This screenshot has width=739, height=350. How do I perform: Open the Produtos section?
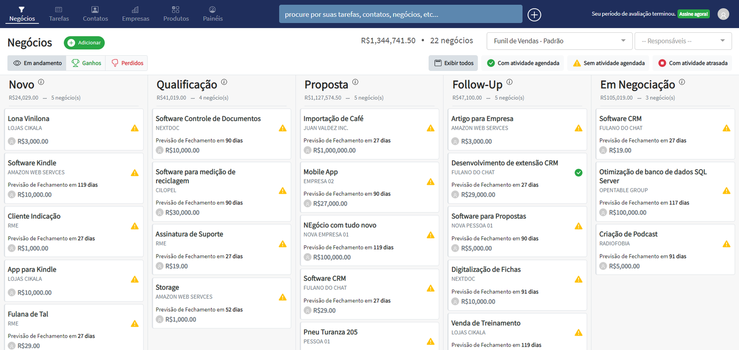(176, 14)
